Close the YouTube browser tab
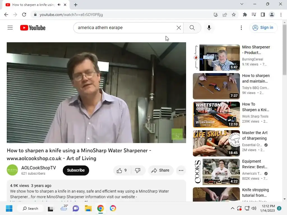 (65, 5)
